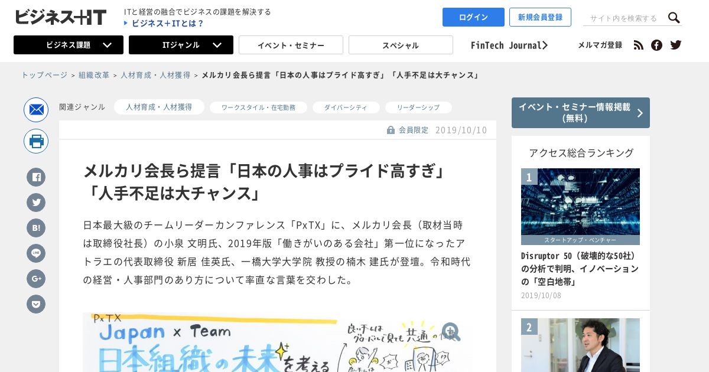
Task: Click the PxTX article illustration image
Action: tap(278, 342)
